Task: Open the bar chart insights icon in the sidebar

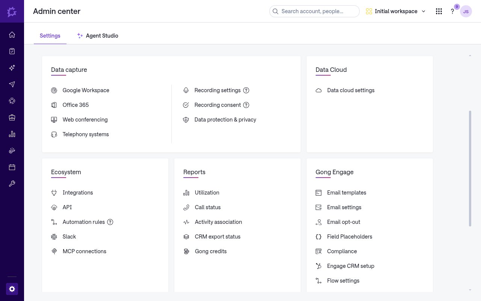Action: (x=12, y=134)
